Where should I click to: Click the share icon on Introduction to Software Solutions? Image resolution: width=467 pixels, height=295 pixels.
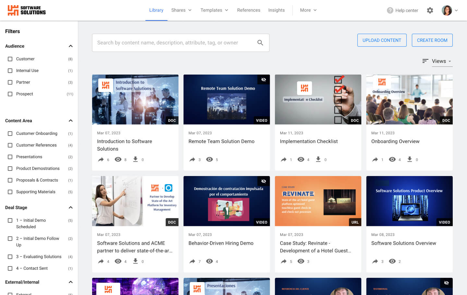tap(101, 159)
